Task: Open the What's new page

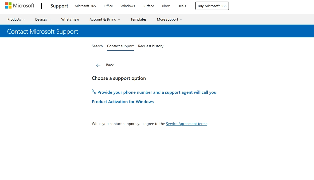Action: pyautogui.click(x=70, y=19)
